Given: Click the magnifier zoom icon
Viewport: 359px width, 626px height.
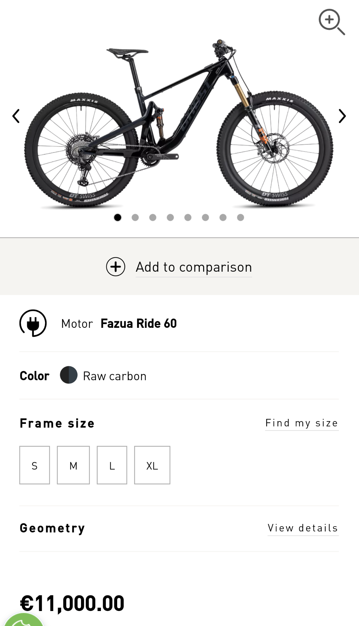Looking at the screenshot, I should click(331, 22).
